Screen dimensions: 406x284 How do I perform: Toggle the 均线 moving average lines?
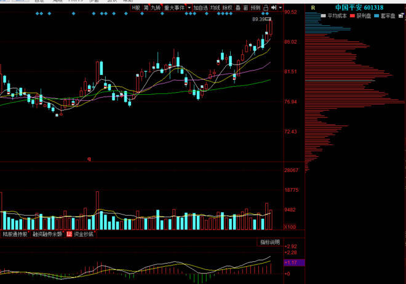tap(215, 7)
